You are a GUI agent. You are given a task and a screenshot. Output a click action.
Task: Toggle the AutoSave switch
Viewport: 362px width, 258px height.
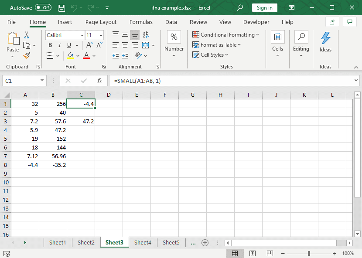click(43, 7)
